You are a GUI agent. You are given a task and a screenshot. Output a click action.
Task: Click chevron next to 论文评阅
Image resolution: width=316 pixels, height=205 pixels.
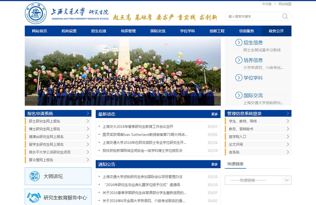[x=288, y=144]
